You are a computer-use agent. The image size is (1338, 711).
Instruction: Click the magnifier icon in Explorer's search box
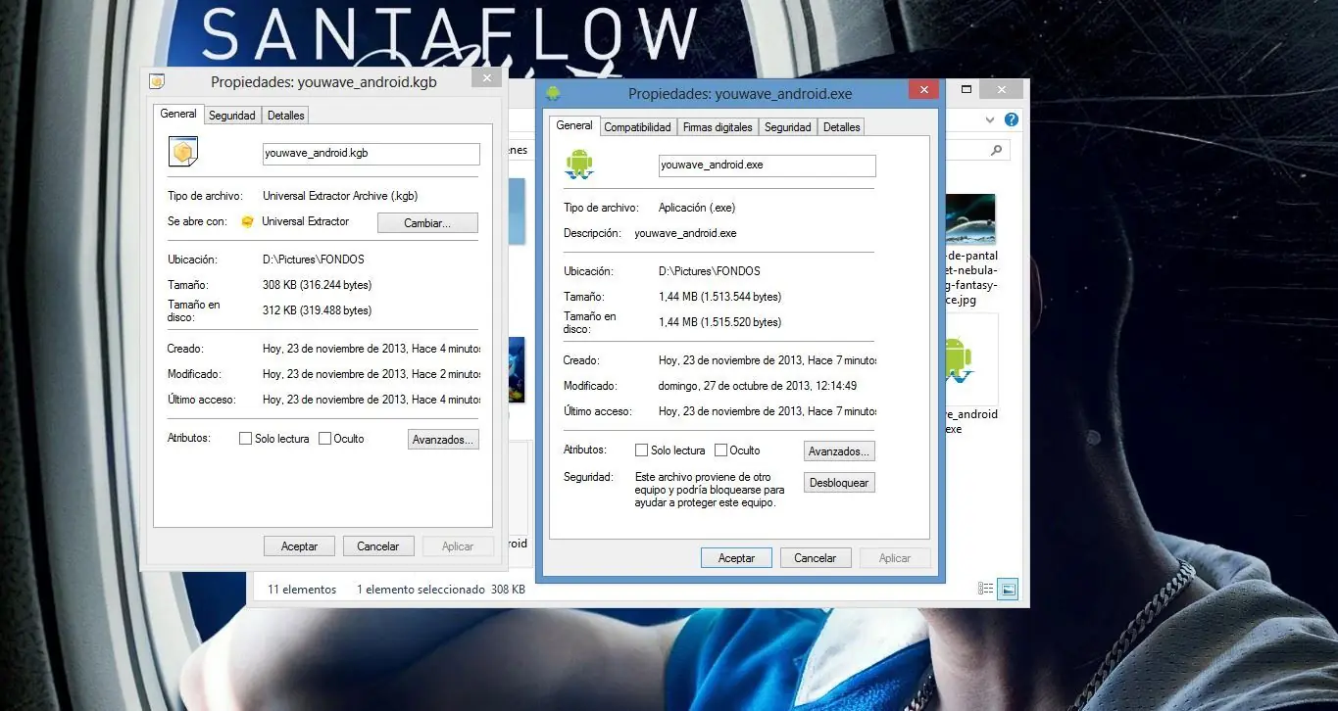[x=997, y=150]
